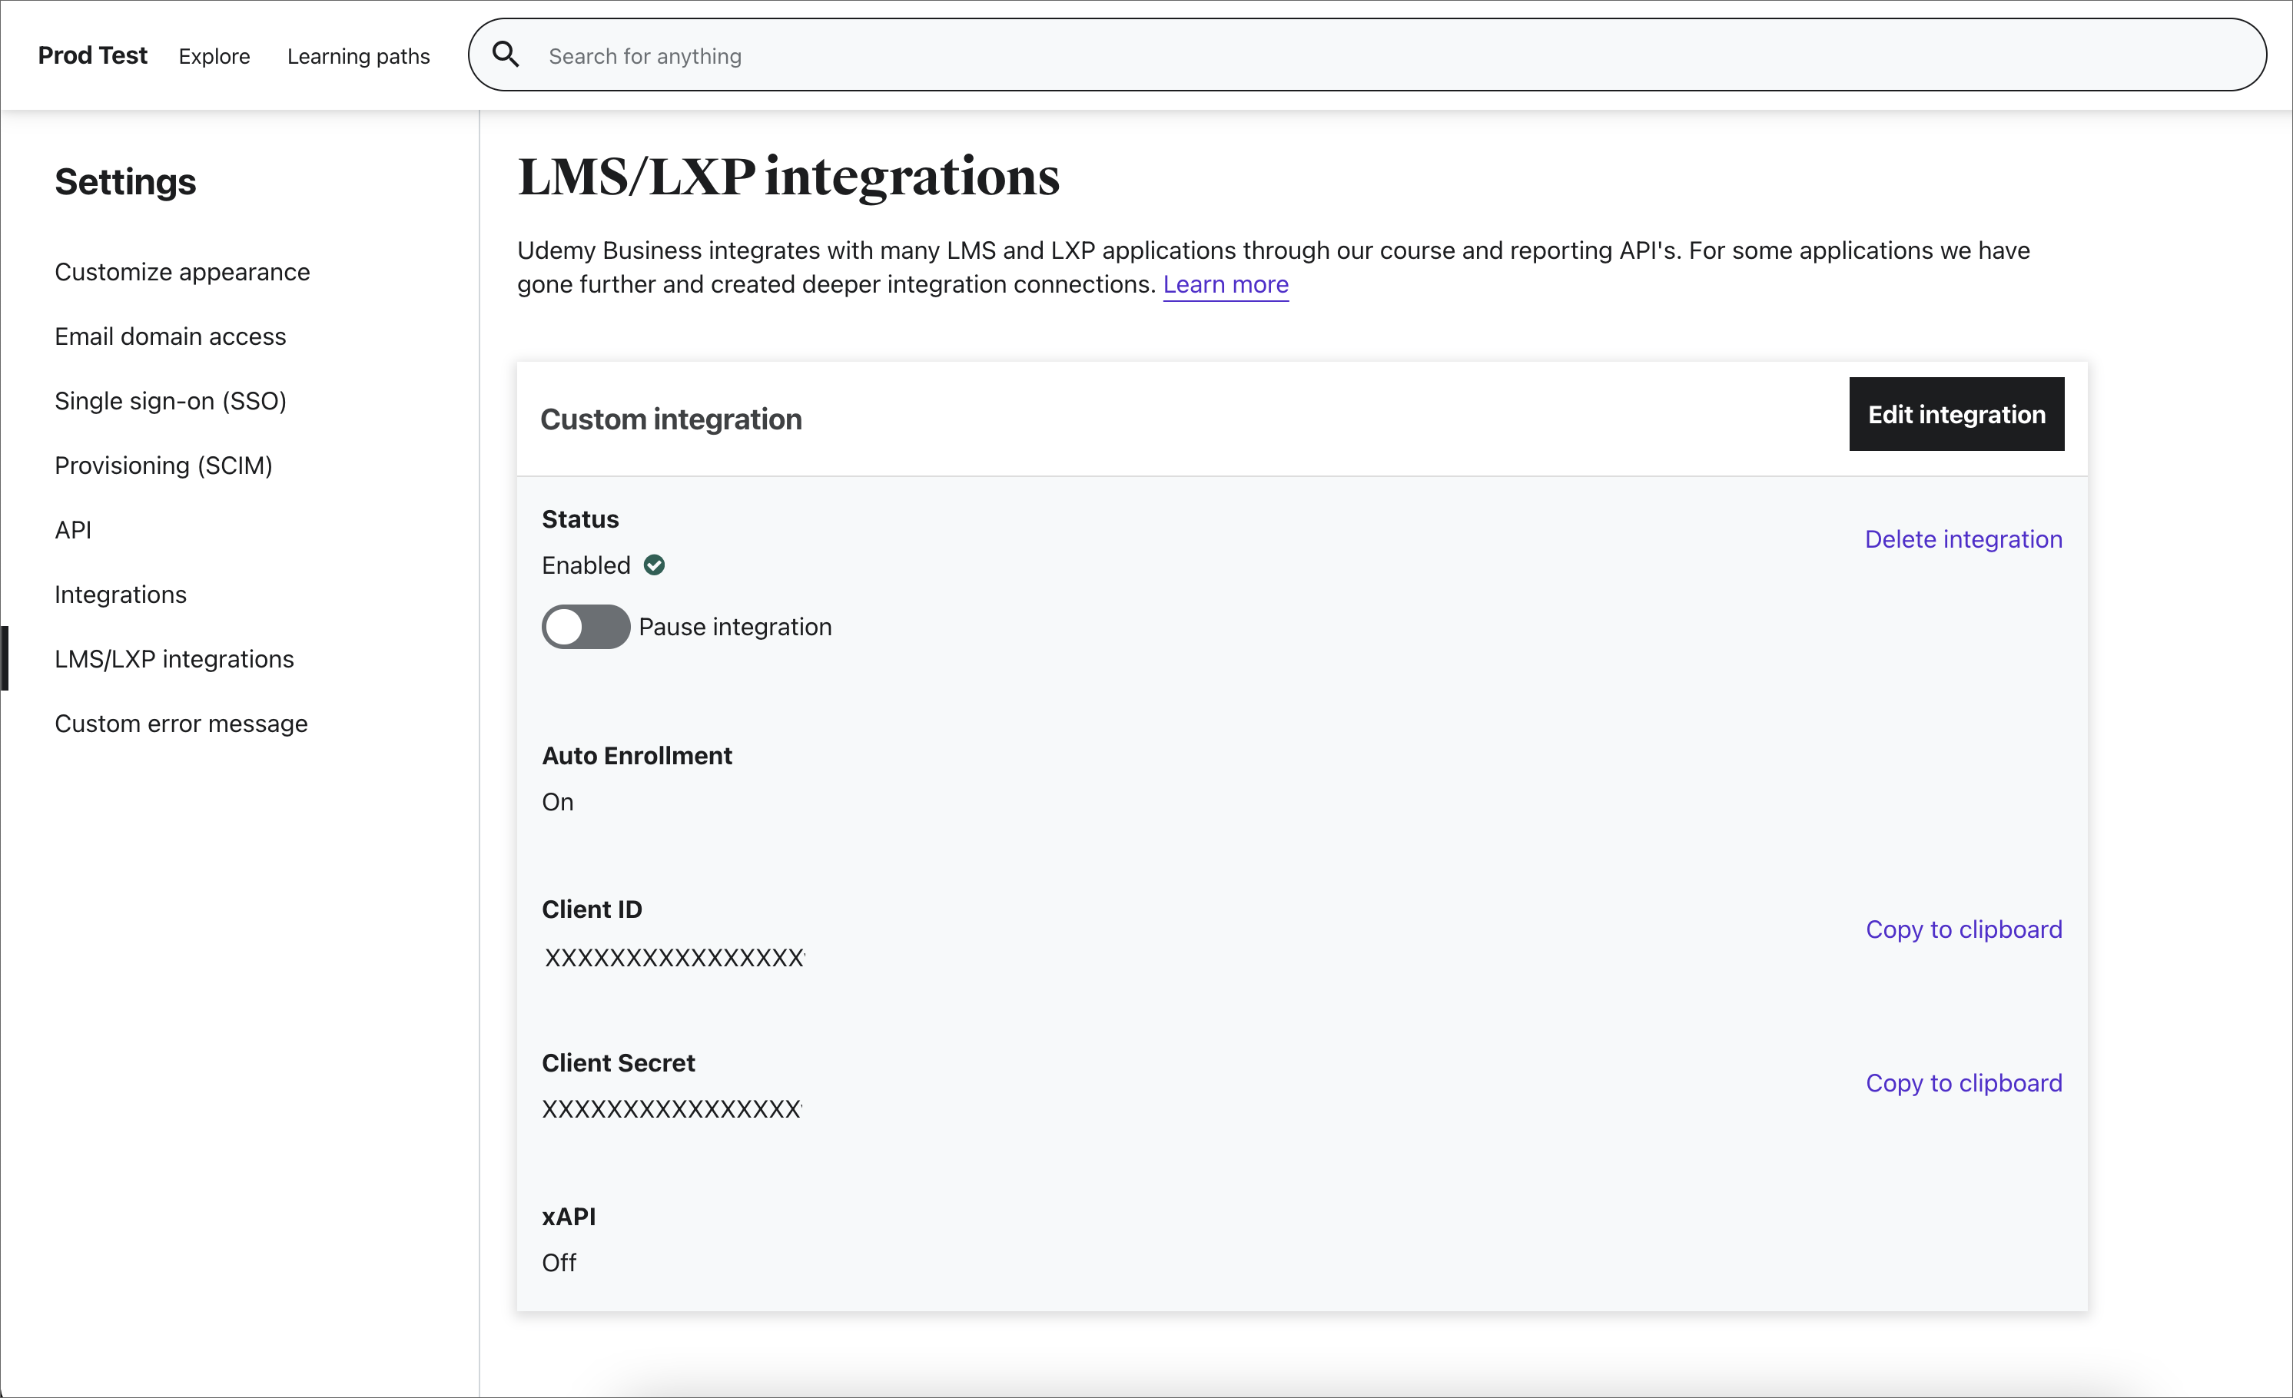Click the Provisioning SCIM settings item
This screenshot has height=1398, width=2293.
[x=162, y=465]
